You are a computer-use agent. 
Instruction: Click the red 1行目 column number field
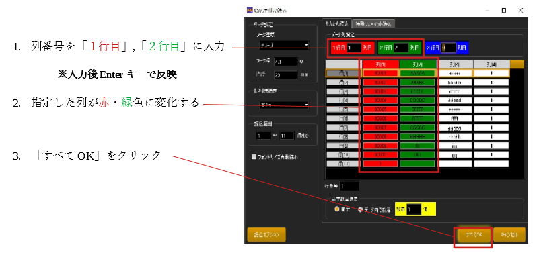click(x=354, y=48)
